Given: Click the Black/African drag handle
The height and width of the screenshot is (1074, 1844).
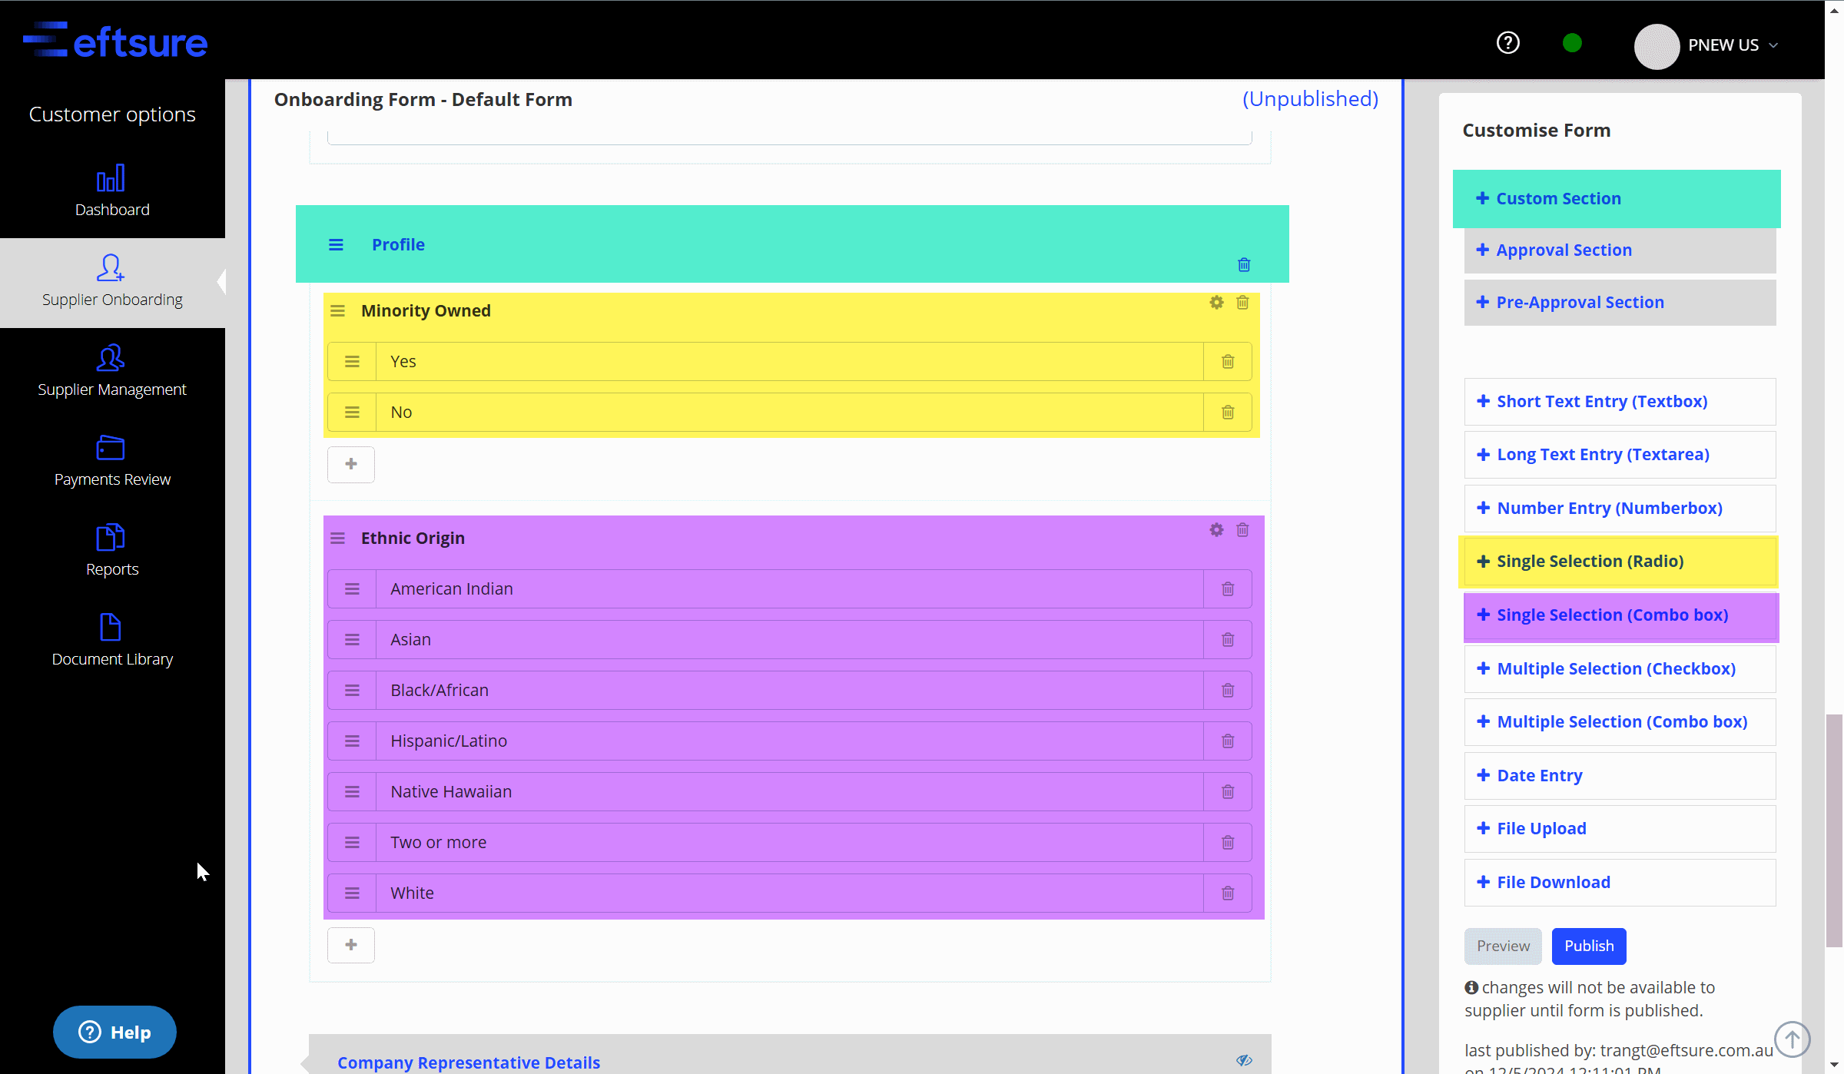Looking at the screenshot, I should point(352,690).
